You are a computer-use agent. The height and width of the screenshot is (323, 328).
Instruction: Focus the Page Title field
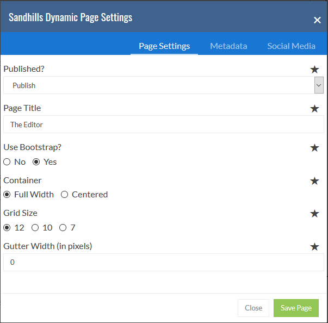click(164, 125)
